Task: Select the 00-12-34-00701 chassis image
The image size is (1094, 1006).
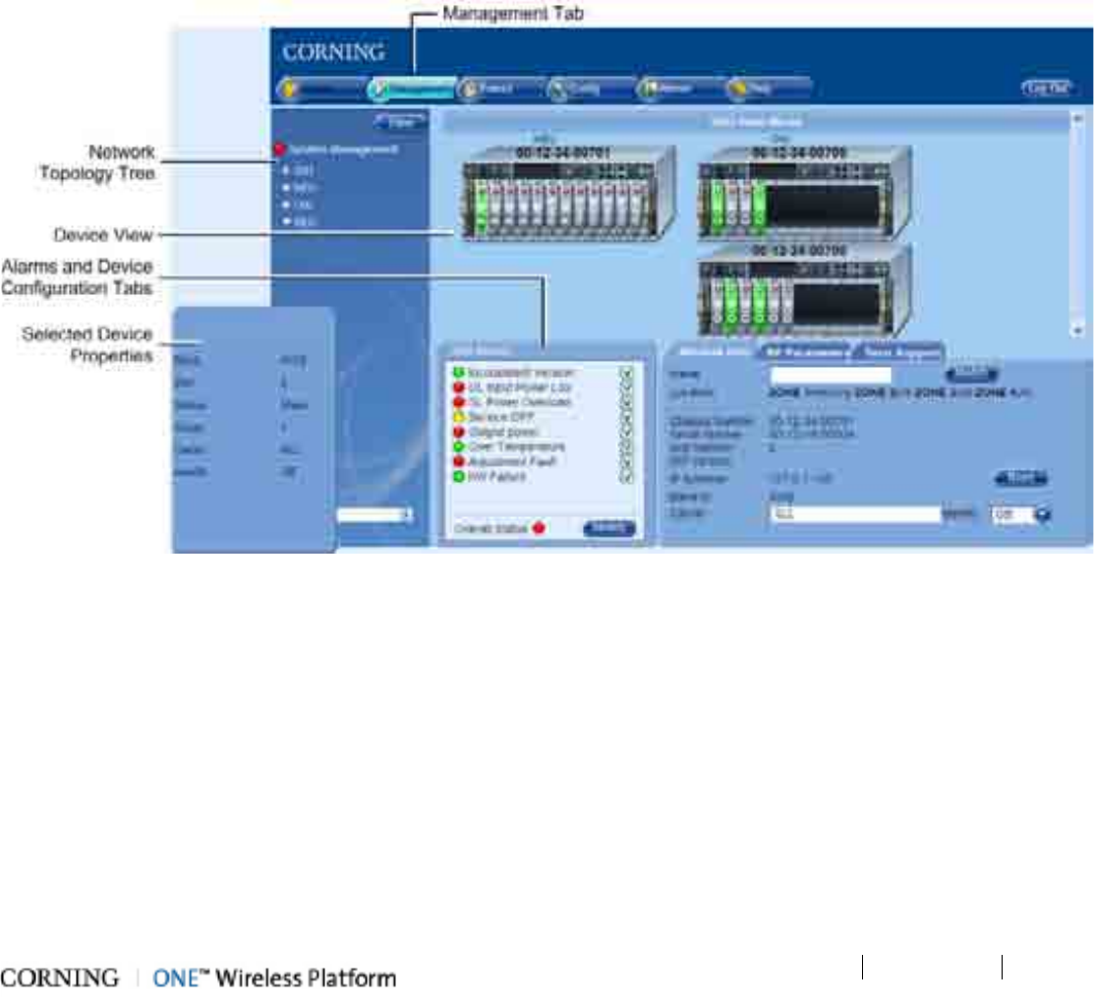Action: (567, 193)
